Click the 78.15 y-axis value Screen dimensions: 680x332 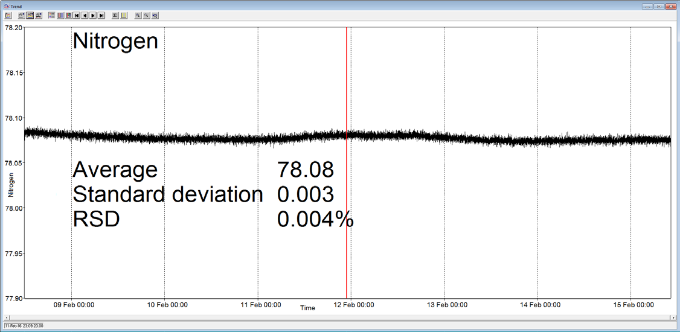[13, 72]
